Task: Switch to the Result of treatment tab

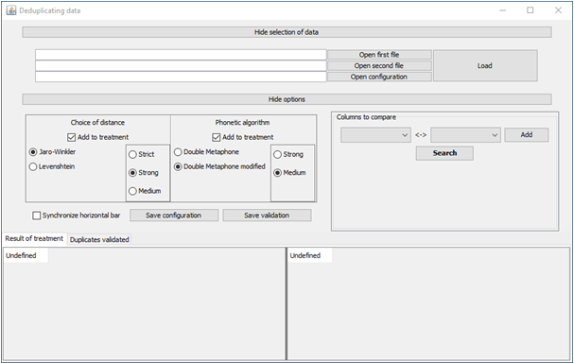Action: (34, 238)
